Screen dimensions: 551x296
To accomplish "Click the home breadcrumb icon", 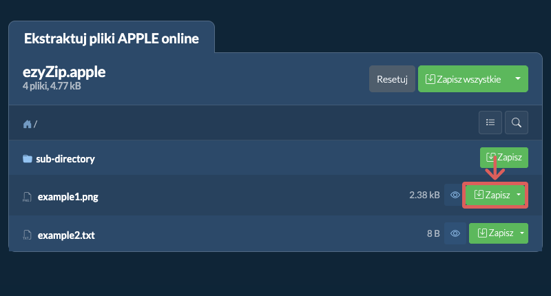I will tap(27, 124).
